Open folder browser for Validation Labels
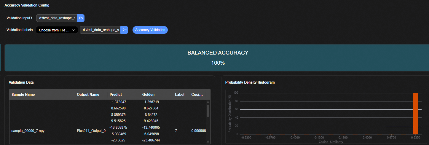Image resolution: width=429 pixels, height=145 pixels. (125, 30)
